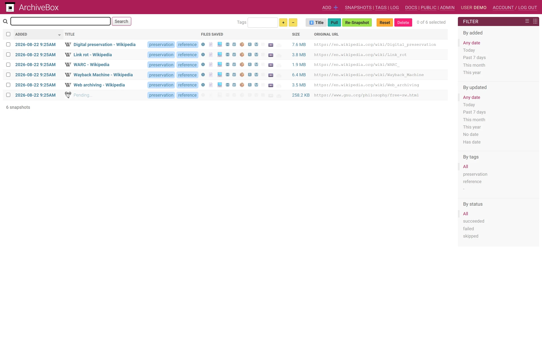Click the pink Delete button
542x339 pixels.
click(x=403, y=23)
